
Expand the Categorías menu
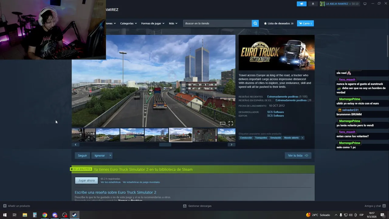pos(128,23)
